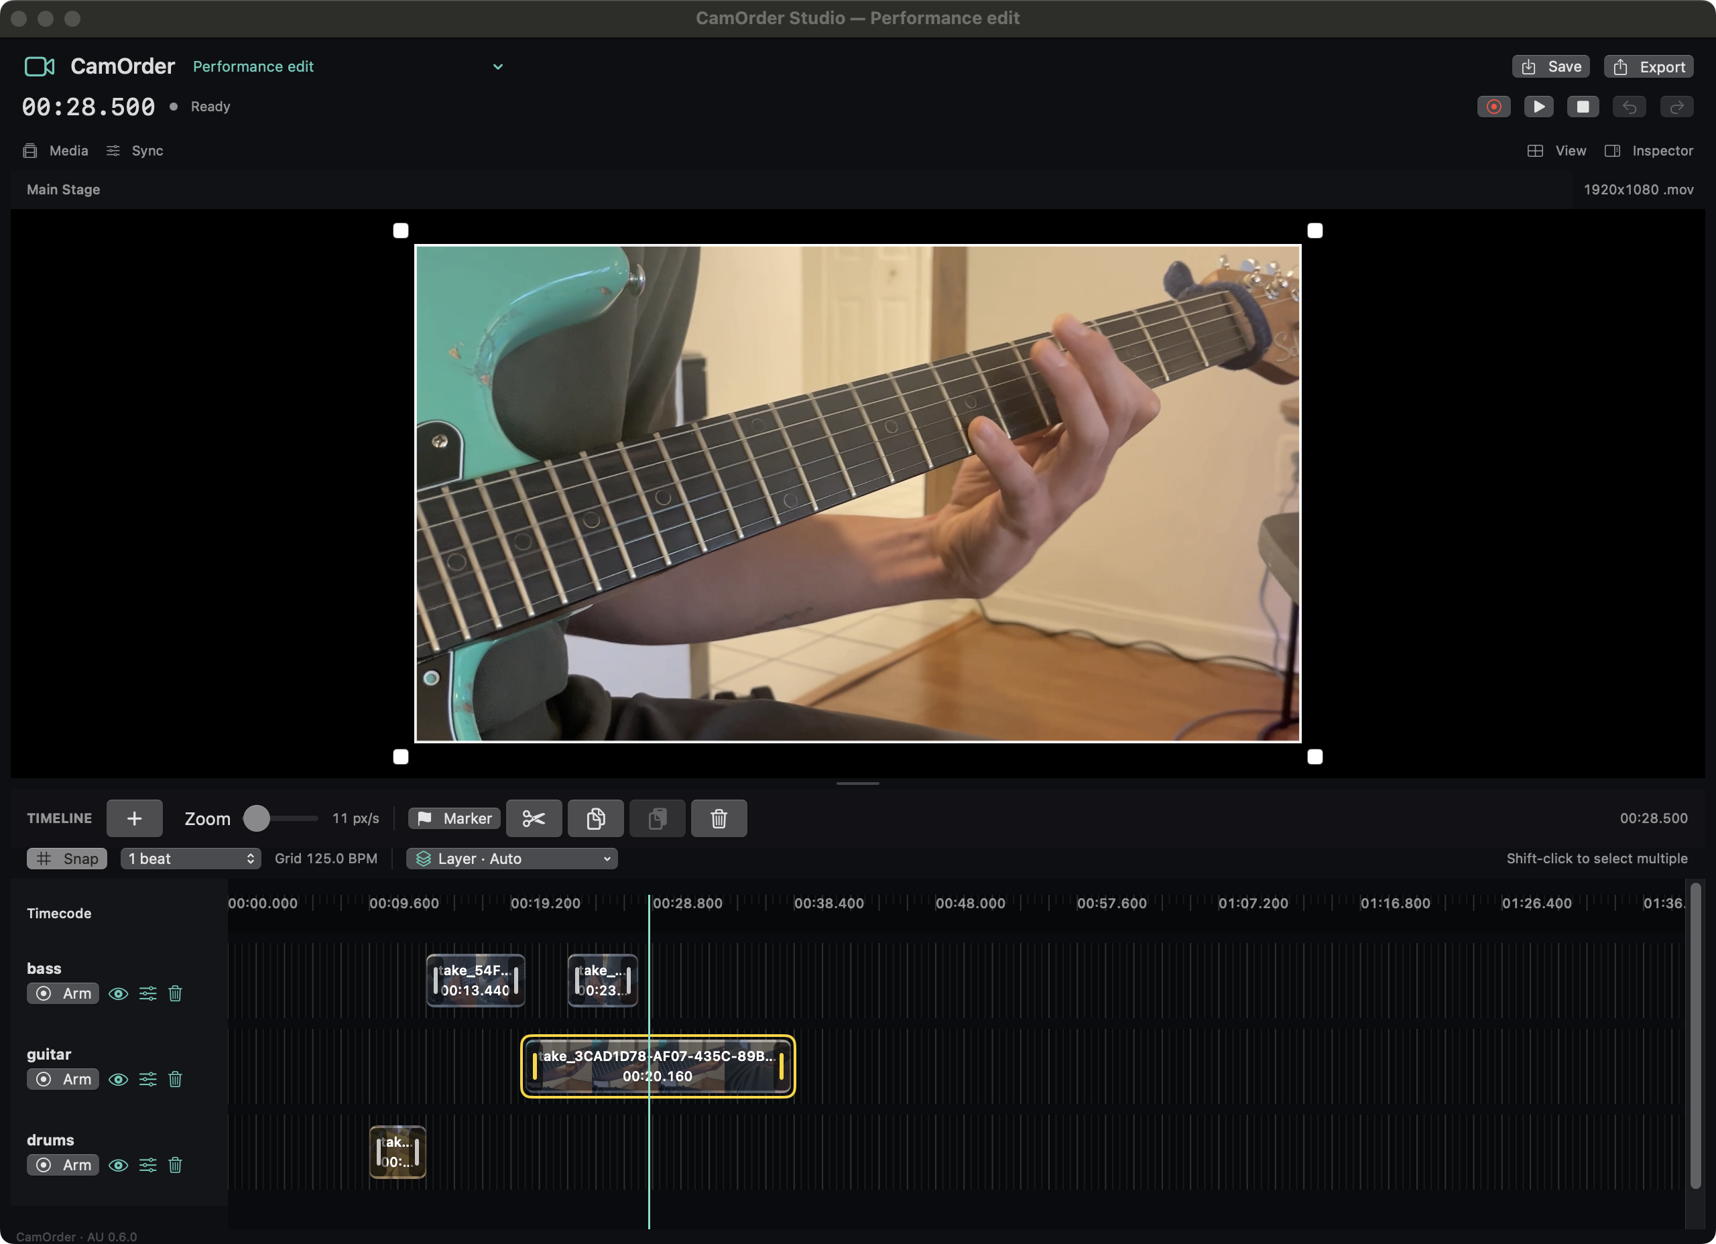Click the copy clip icon in timeline toolbar
Viewport: 1716px width, 1244px height.
(595, 818)
